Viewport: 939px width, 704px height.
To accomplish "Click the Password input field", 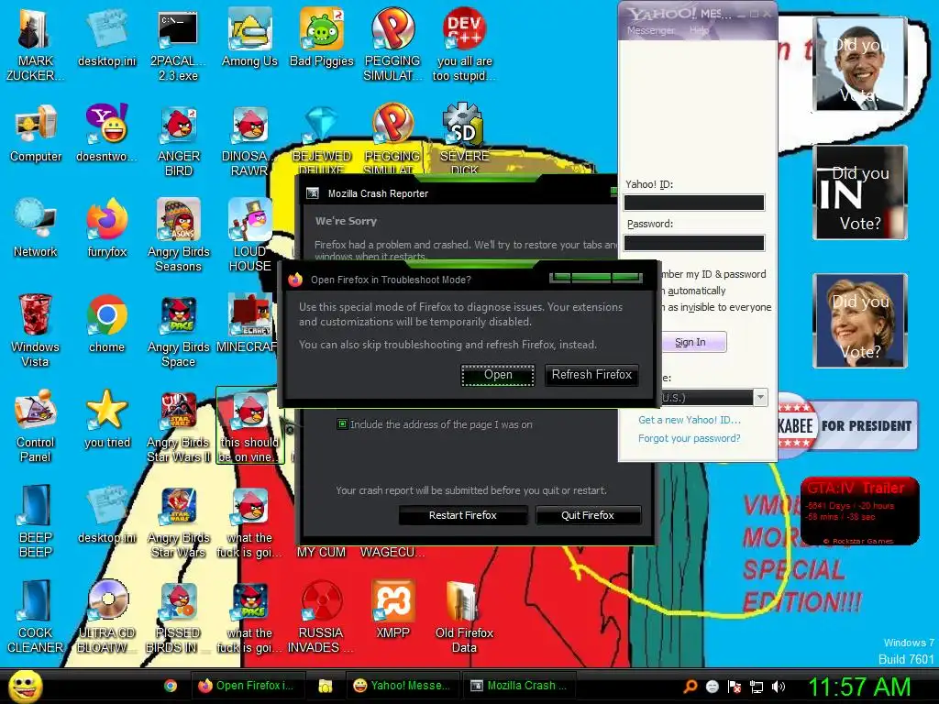I will pos(694,242).
